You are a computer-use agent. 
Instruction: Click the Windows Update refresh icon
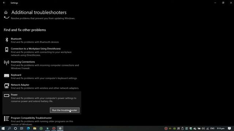pyautogui.click(x=7, y=17)
